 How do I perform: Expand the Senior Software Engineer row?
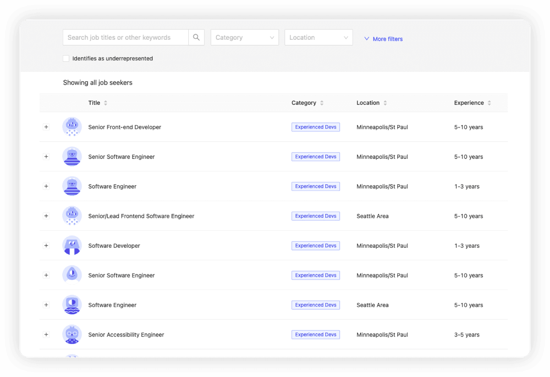pyautogui.click(x=46, y=156)
